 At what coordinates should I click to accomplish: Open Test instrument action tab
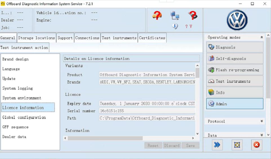pos(25,48)
